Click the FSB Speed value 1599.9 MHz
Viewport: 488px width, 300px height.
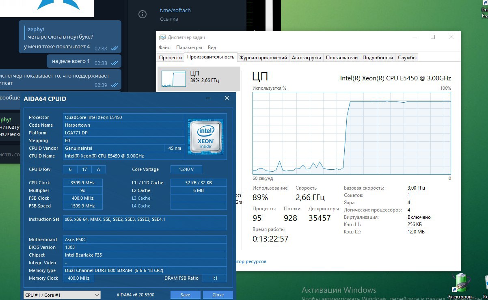(83, 206)
